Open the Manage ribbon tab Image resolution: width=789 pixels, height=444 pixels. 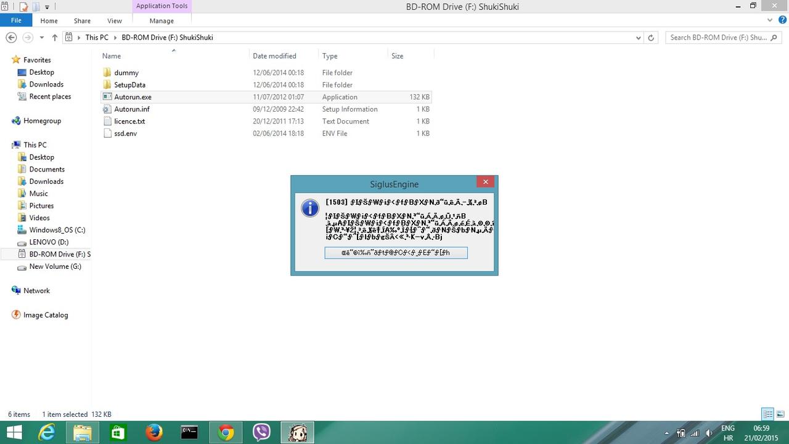click(x=161, y=20)
